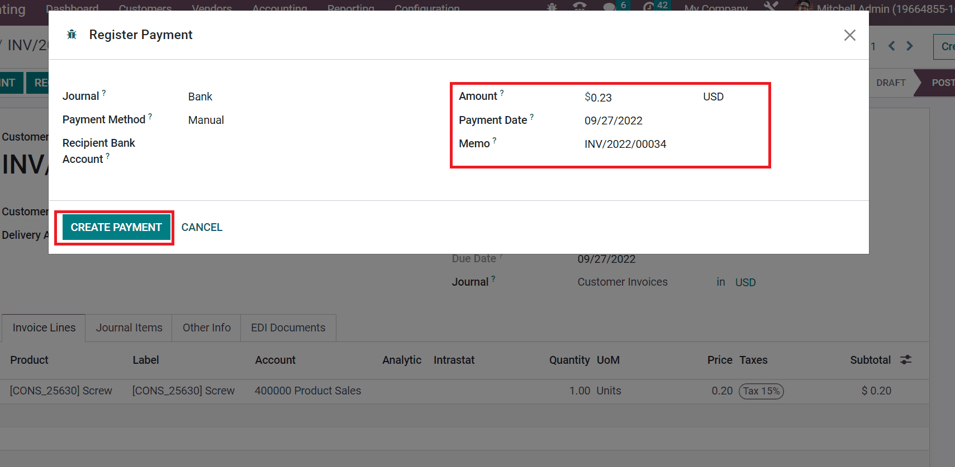Sort table by Product column header
955x467 pixels.
30,360
